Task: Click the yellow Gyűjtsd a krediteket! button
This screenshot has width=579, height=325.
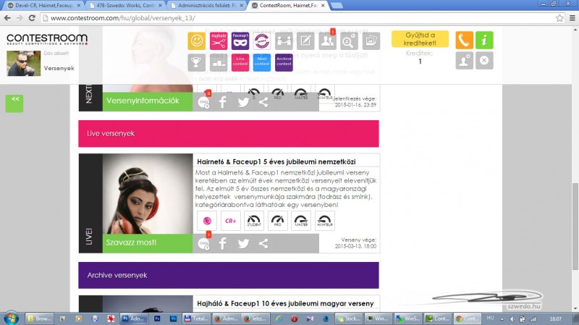Action: click(x=420, y=39)
